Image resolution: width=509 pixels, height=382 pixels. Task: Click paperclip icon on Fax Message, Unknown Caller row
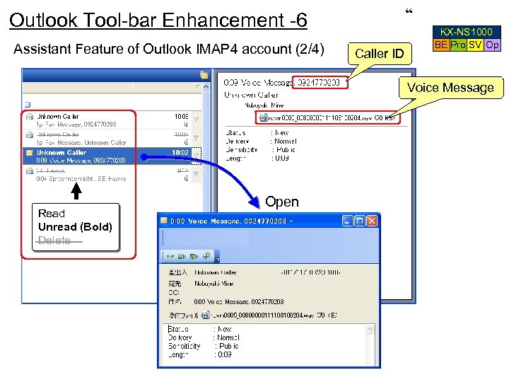tap(186, 142)
